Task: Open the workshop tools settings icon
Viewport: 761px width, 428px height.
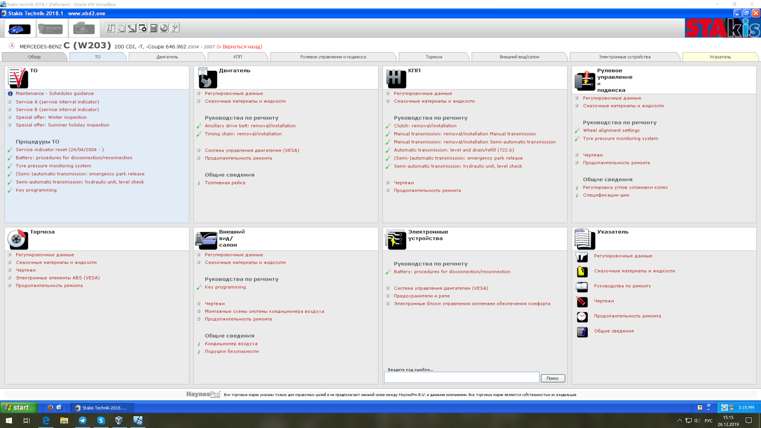Action: click(x=110, y=28)
